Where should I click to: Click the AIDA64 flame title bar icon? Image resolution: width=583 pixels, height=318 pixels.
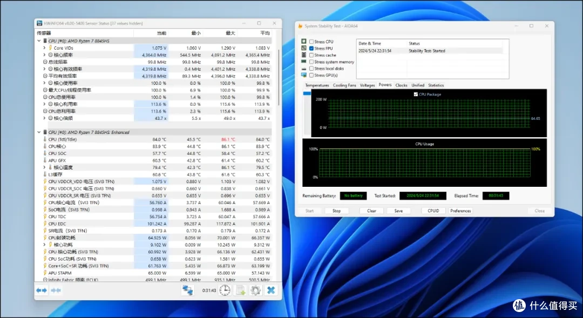pyautogui.click(x=300, y=26)
